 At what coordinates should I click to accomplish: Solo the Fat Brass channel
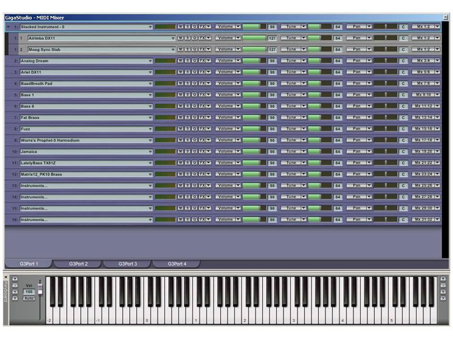(x=187, y=118)
